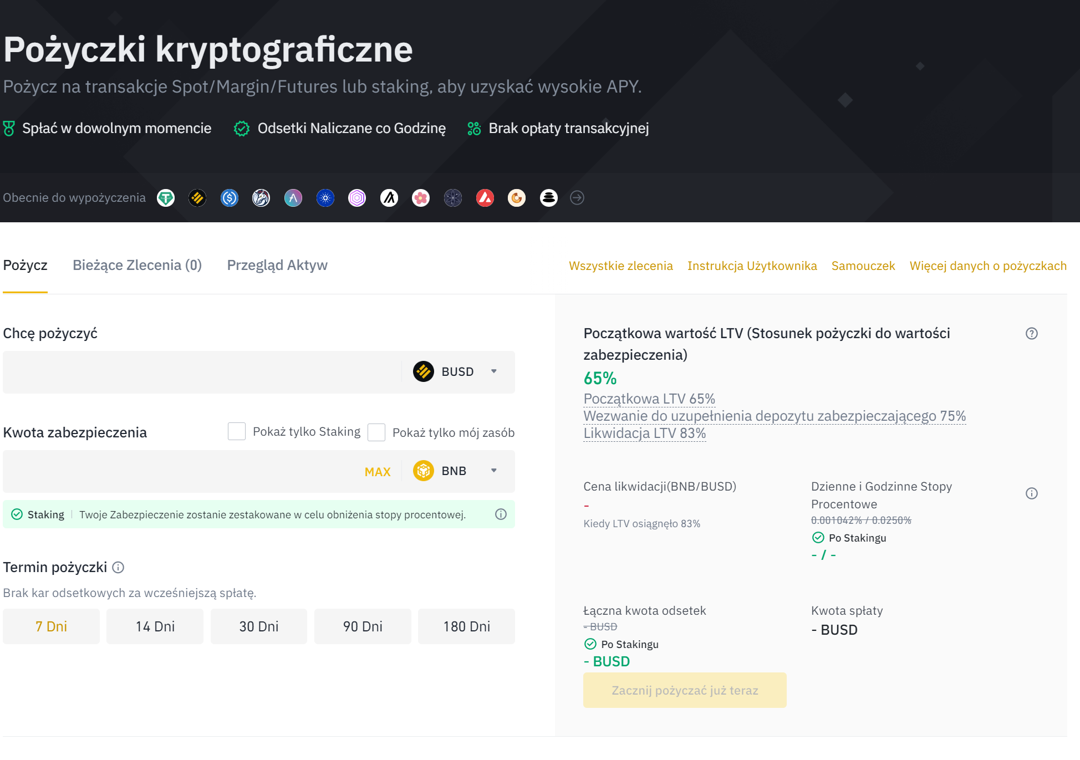Image resolution: width=1080 pixels, height=760 pixels.
Task: Open the Instrukcja Użytkownika link
Action: 752,266
